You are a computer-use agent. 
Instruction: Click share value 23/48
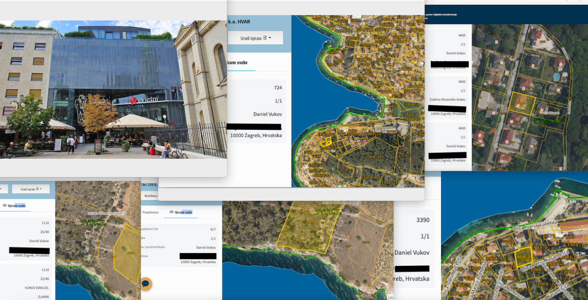[x=45, y=279]
